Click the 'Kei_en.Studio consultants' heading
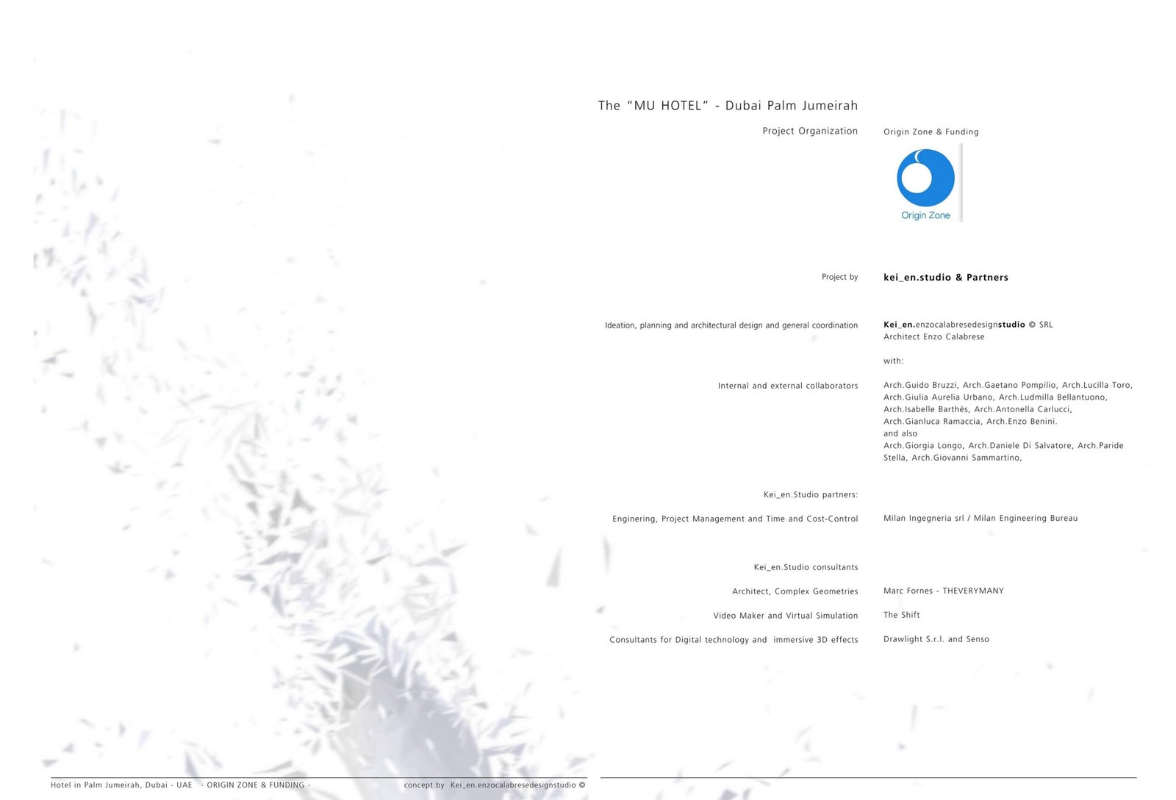The width and height of the screenshot is (1176, 800). tap(806, 567)
